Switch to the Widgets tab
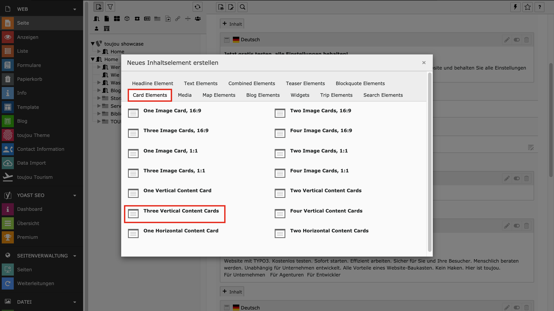The width and height of the screenshot is (554, 311). (x=300, y=95)
